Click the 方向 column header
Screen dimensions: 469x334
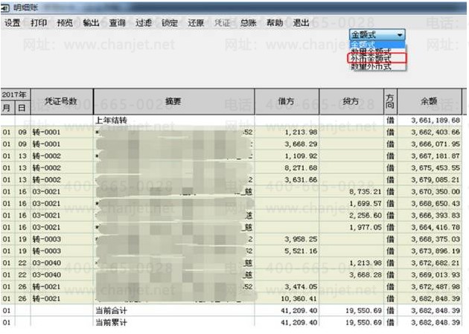(390, 101)
